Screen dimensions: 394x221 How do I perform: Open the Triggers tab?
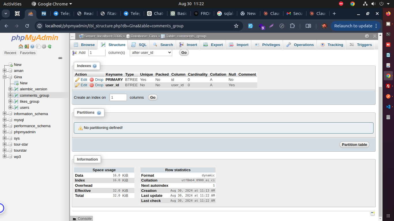pos(361,45)
